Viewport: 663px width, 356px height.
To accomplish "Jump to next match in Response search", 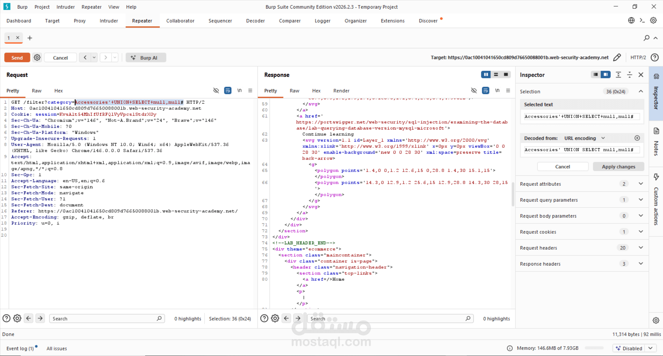I will point(298,318).
